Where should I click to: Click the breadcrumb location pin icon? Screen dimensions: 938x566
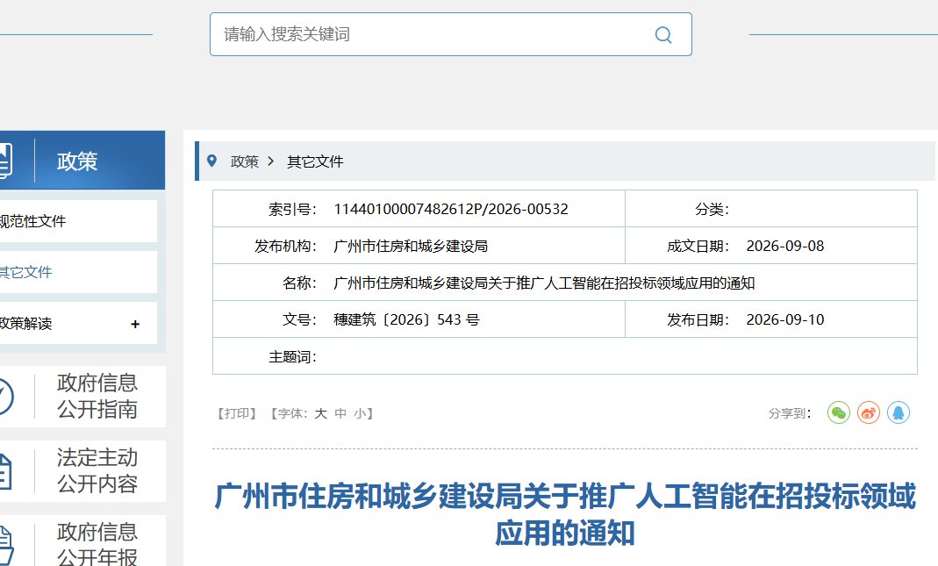(211, 161)
